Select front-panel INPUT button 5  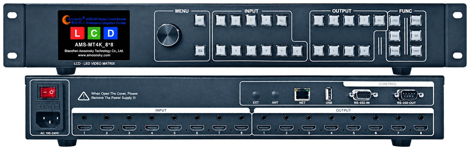221,50
